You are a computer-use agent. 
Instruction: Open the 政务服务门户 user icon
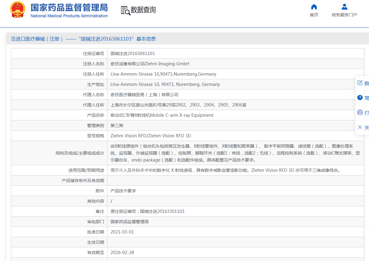pos(344,7)
